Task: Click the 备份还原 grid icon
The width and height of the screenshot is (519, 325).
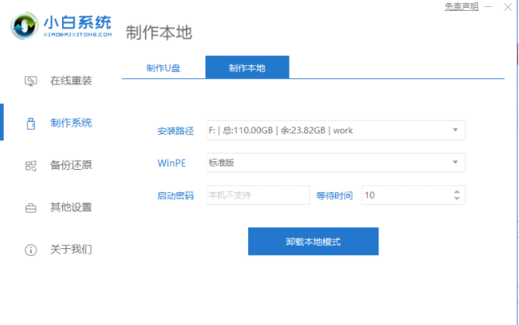Action: [x=31, y=165]
